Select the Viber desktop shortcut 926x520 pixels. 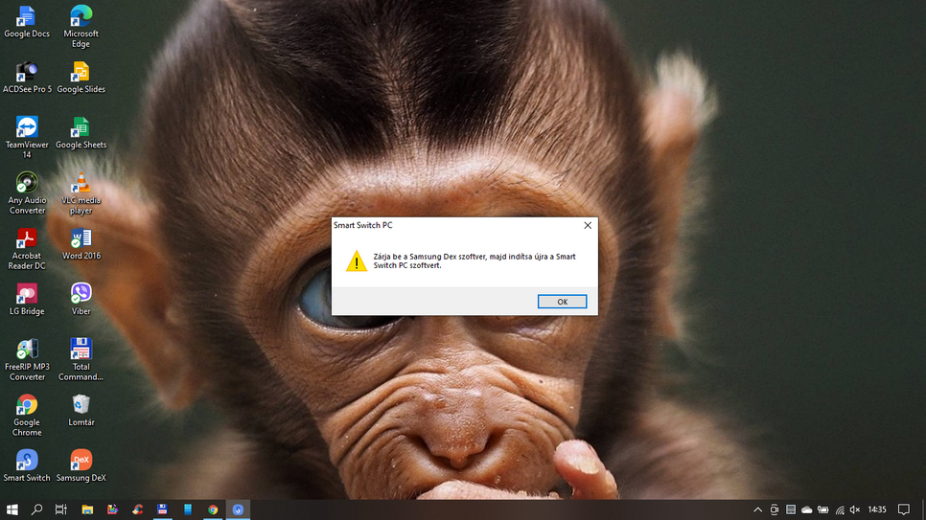click(81, 299)
